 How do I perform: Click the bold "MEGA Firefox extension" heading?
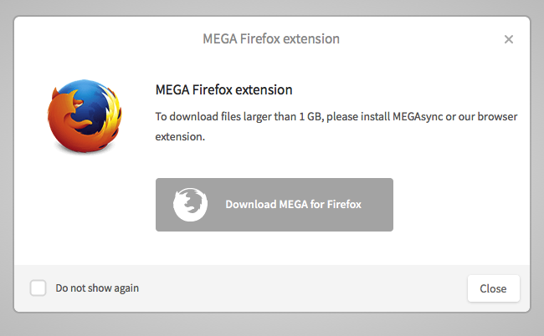pyautogui.click(x=223, y=89)
